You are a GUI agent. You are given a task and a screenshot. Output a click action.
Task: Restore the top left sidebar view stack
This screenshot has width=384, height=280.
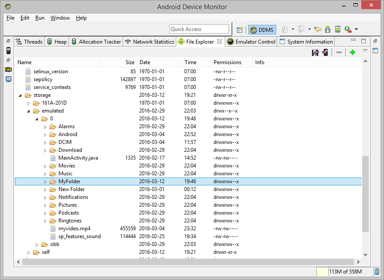click(8, 41)
